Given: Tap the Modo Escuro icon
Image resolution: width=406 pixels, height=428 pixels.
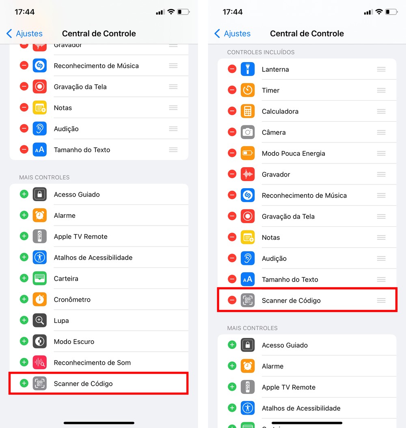Looking at the screenshot, I should click(x=40, y=341).
